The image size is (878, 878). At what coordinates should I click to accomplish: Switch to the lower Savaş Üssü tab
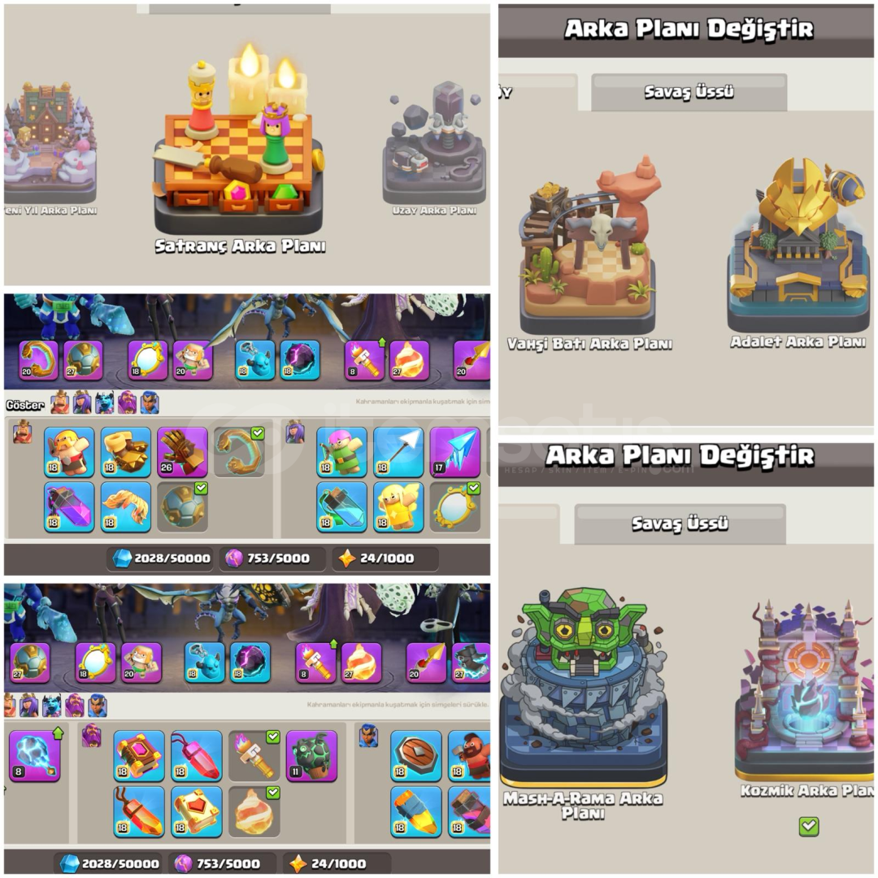680,524
